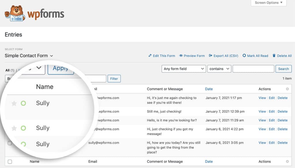This screenshot has height=168, width=295.
Task: Click 'Hello, is it me you're looking for?' message
Action: (172, 120)
